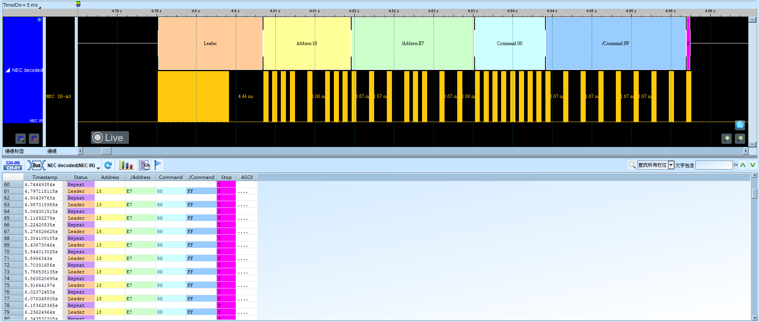Click the text-contains search input field
This screenshot has width=759, height=322.
[x=714, y=165]
